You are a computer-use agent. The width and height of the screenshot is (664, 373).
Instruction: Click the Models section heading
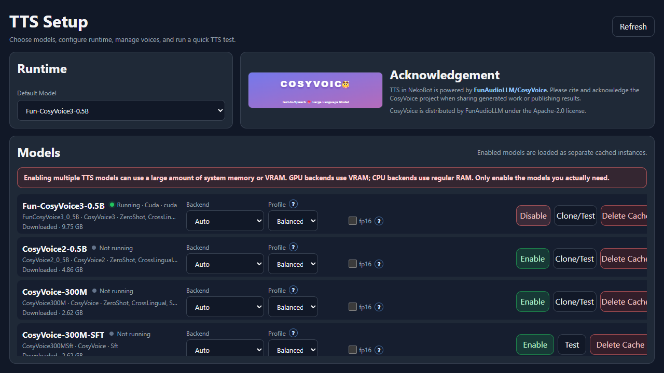[39, 153]
